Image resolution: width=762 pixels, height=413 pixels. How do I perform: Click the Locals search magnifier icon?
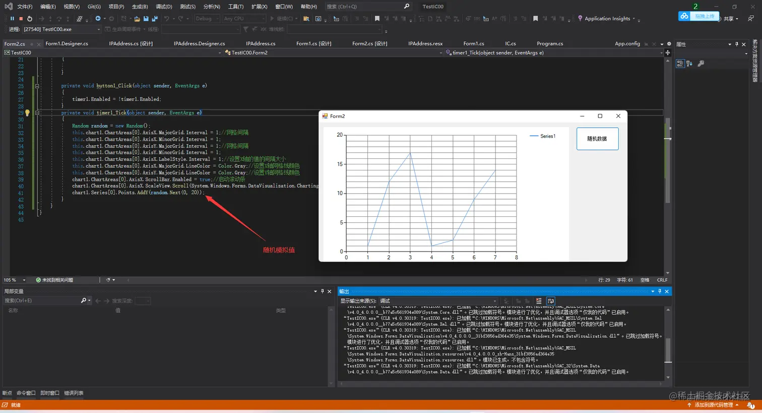click(x=84, y=301)
